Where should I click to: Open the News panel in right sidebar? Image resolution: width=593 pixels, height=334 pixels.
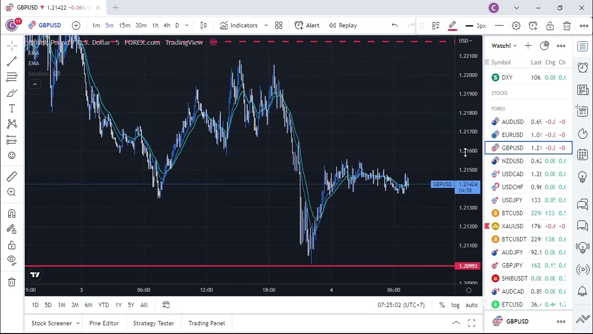(583, 90)
